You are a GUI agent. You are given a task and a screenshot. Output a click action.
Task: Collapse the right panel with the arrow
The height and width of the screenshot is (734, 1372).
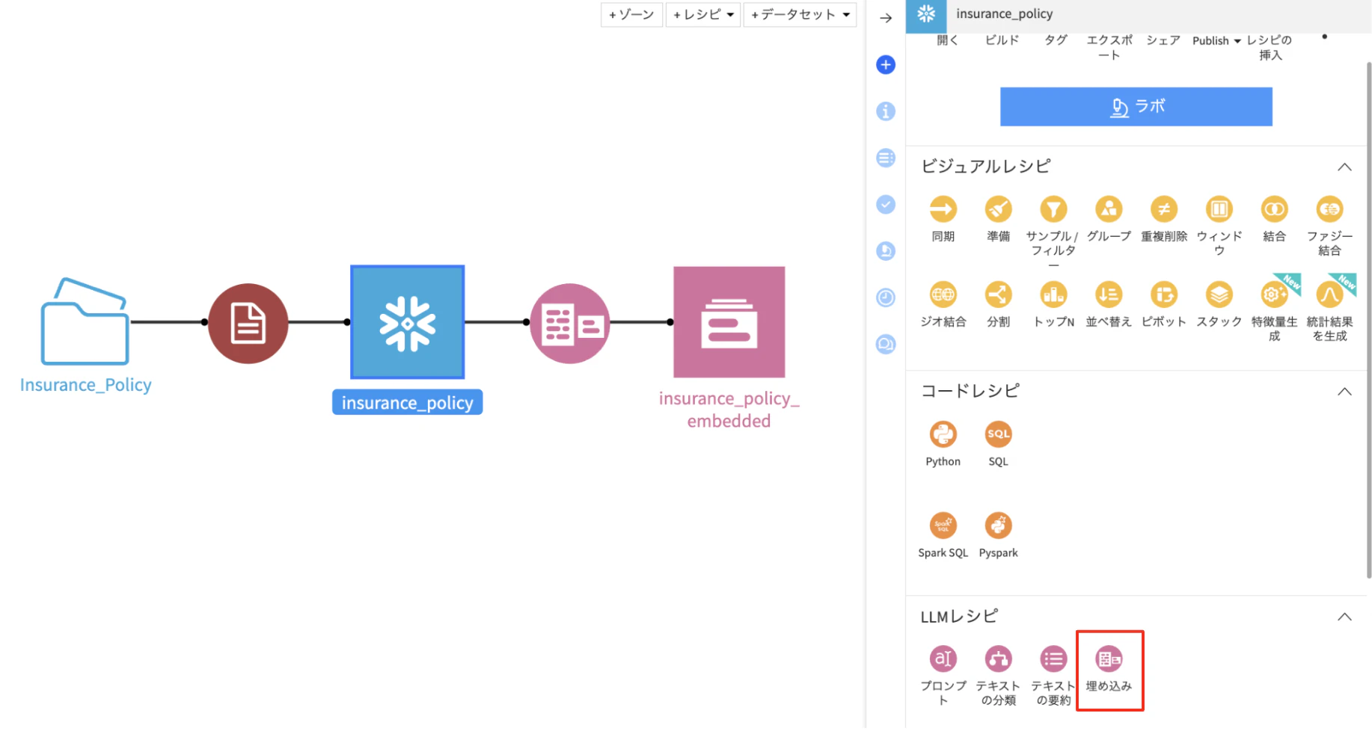point(886,18)
